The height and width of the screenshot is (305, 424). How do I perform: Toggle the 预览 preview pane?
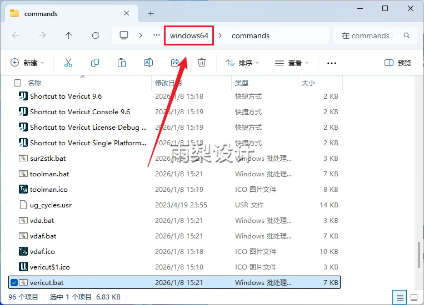click(x=398, y=63)
